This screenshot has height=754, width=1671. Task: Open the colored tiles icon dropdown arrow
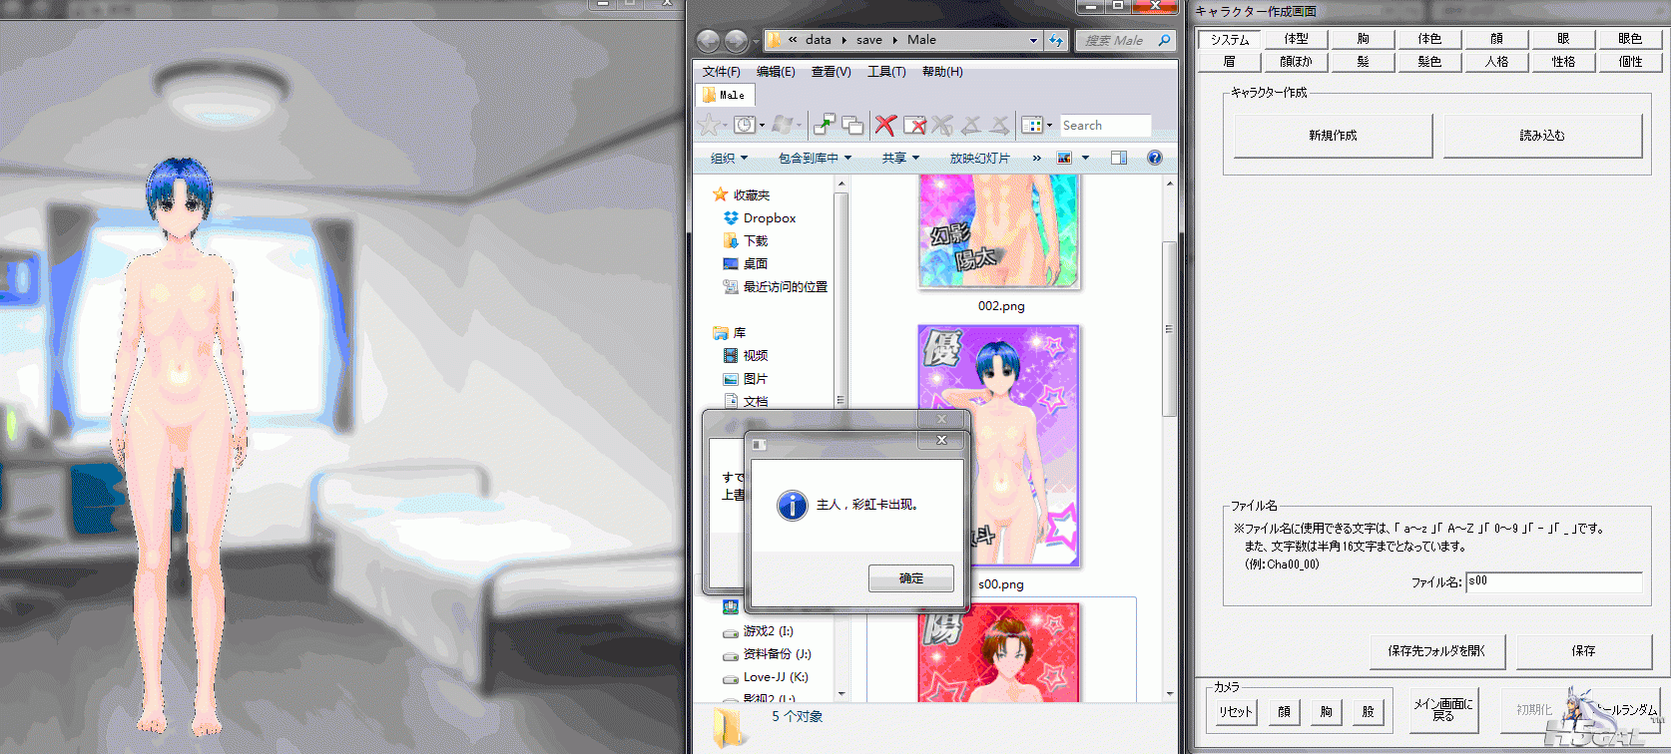coord(1049,126)
